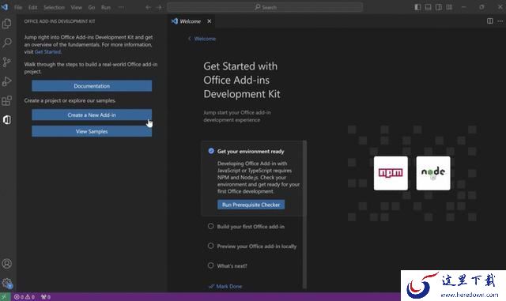This screenshot has height=301, width=506.
Task: Open Source Control view
Action: [7, 62]
